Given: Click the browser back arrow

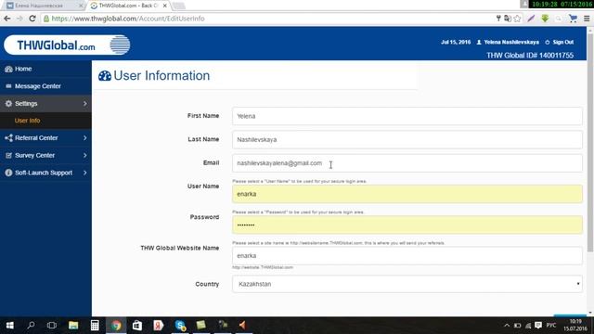Looking at the screenshot, I should point(7,19).
